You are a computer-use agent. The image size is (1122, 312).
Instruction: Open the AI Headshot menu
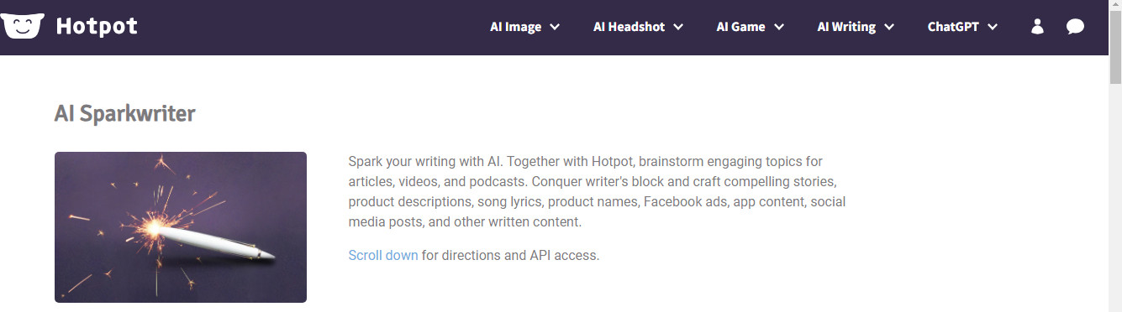pyautogui.click(x=629, y=27)
